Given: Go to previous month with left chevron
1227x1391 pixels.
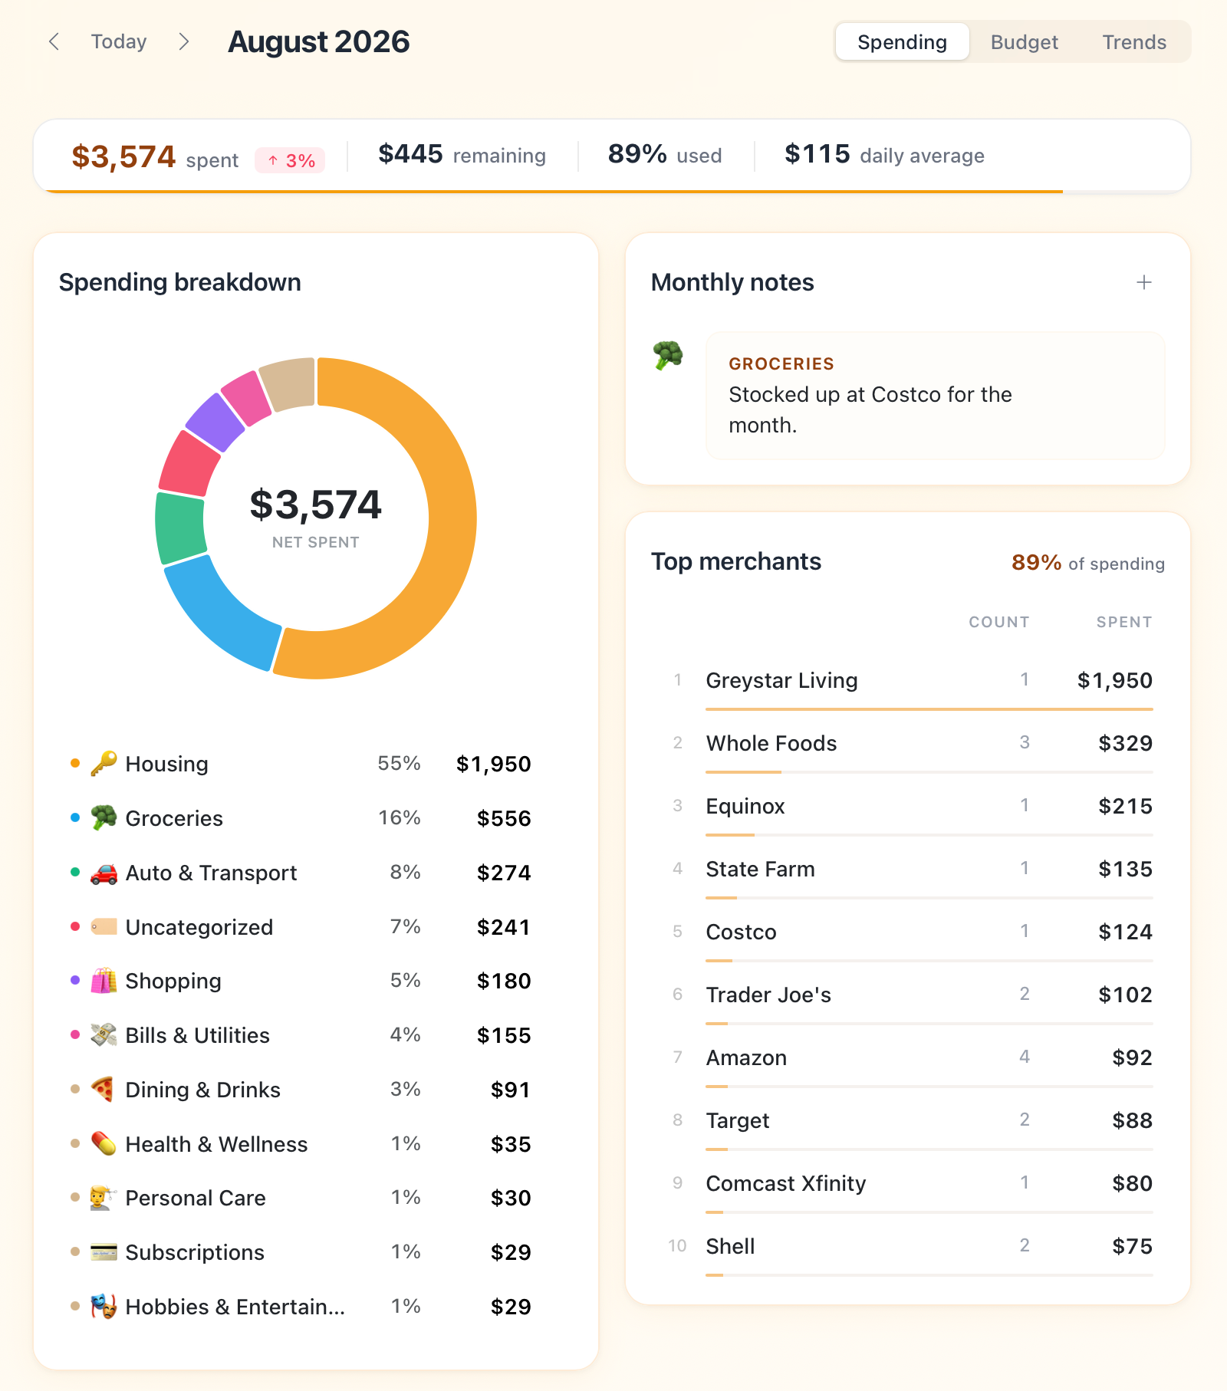Looking at the screenshot, I should (x=54, y=41).
